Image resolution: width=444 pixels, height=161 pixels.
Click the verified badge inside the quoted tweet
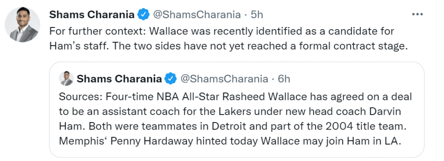click(171, 79)
